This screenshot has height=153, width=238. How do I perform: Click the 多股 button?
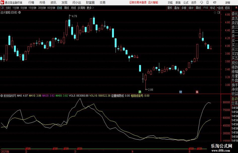coord(184,8)
